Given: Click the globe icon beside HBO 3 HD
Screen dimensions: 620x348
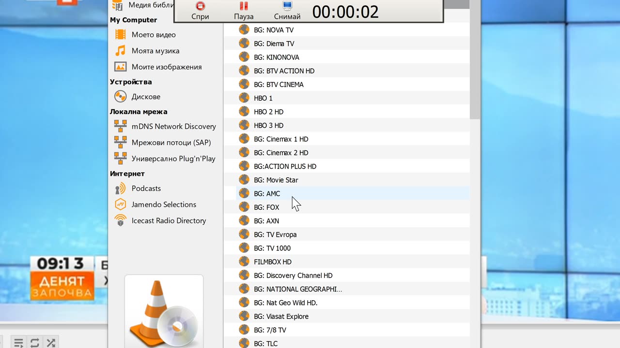Looking at the screenshot, I should 244,125.
